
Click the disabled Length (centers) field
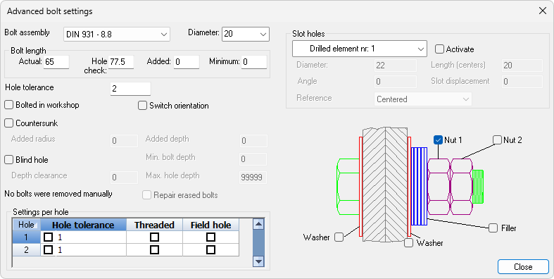tap(522, 66)
